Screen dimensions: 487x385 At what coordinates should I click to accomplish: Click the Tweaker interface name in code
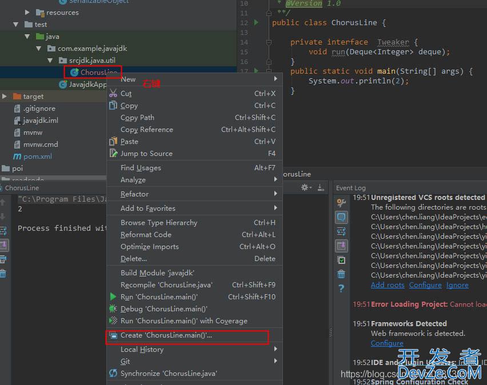pyautogui.click(x=393, y=42)
